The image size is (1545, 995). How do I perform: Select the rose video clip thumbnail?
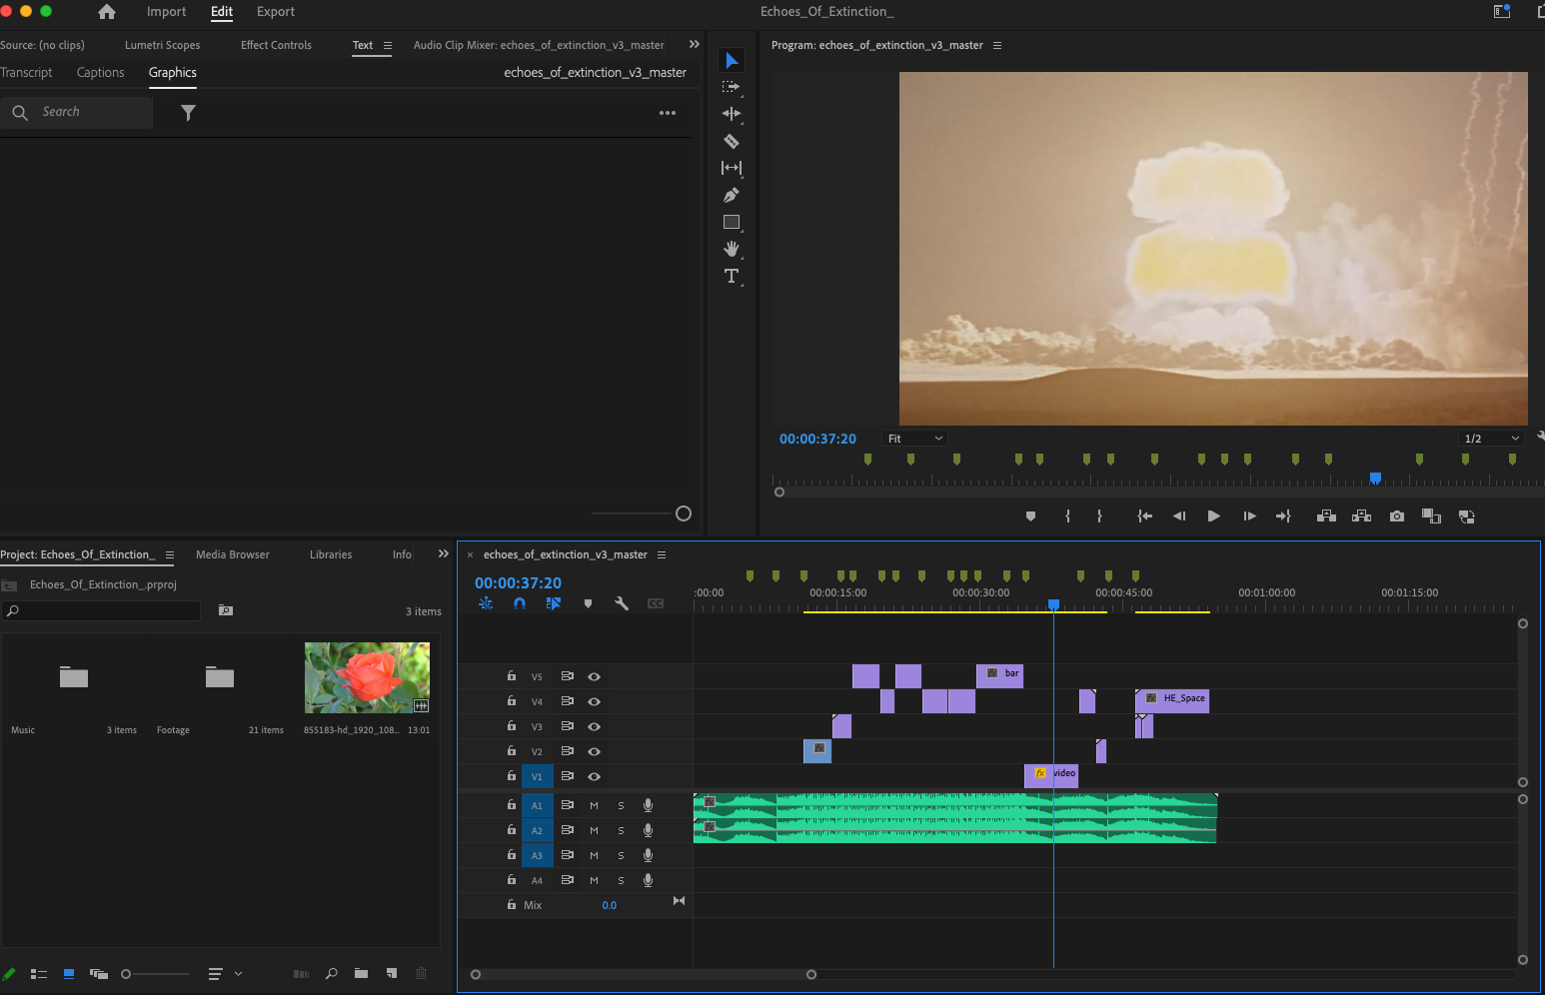tap(367, 677)
